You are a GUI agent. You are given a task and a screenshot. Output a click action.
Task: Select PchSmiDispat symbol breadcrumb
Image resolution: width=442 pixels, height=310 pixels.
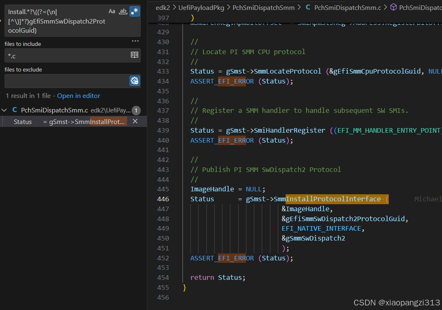pyautogui.click(x=420, y=7)
